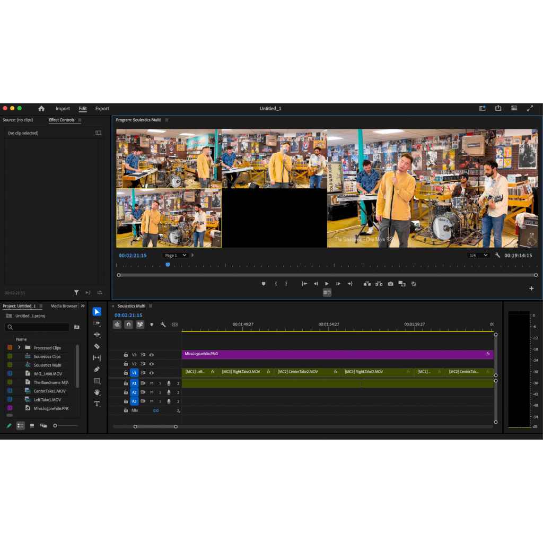Select the Razor tool in the toolbar
This screenshot has height=543, width=543.
pyautogui.click(x=97, y=346)
